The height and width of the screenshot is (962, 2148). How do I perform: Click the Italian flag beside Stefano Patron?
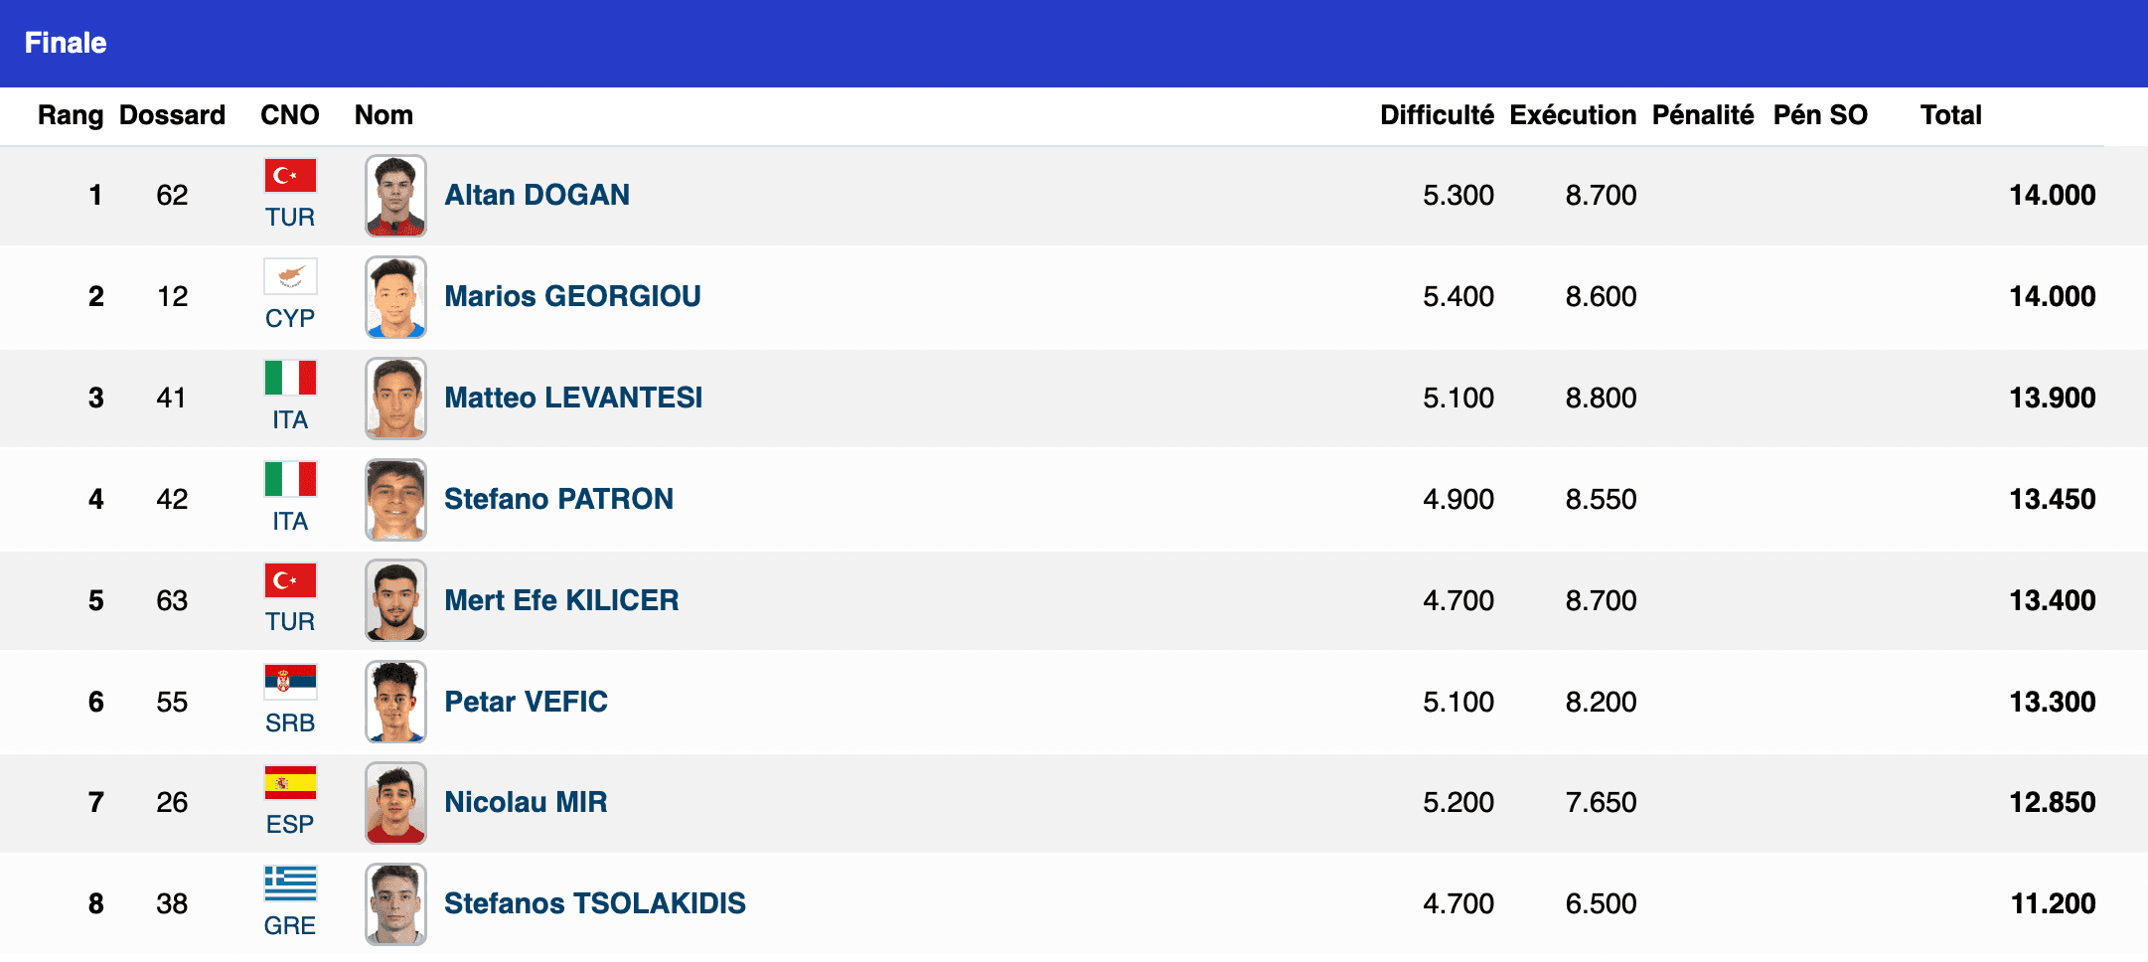tap(290, 479)
